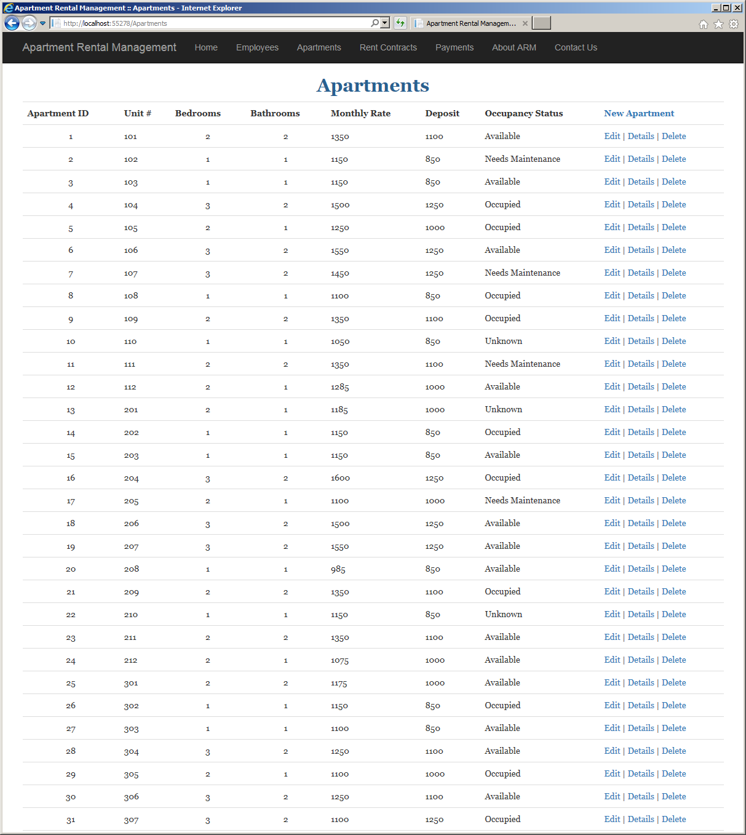Image resolution: width=746 pixels, height=835 pixels.
Task: Open browser Tools gear icon
Action: (734, 24)
